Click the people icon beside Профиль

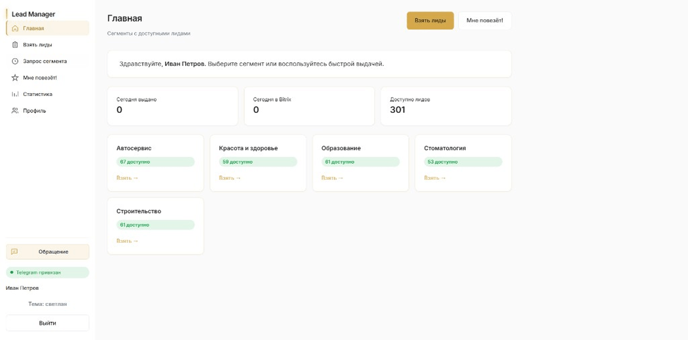point(15,110)
